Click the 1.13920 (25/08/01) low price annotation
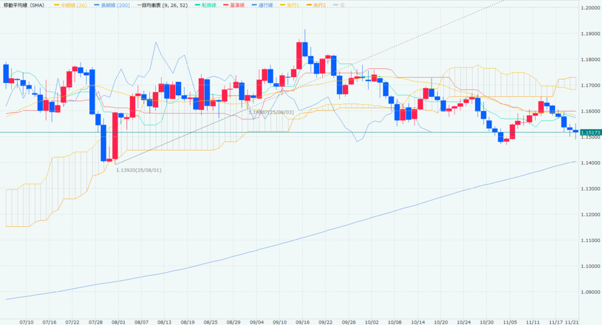This screenshot has height=325, width=602. pos(139,170)
